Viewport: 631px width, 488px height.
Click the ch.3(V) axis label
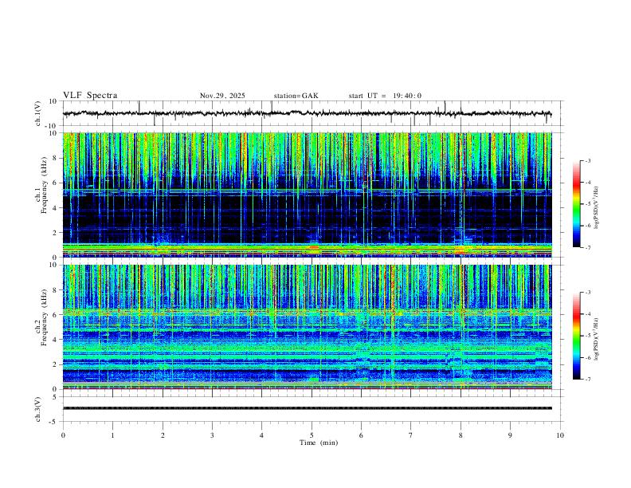pyautogui.click(x=38, y=409)
